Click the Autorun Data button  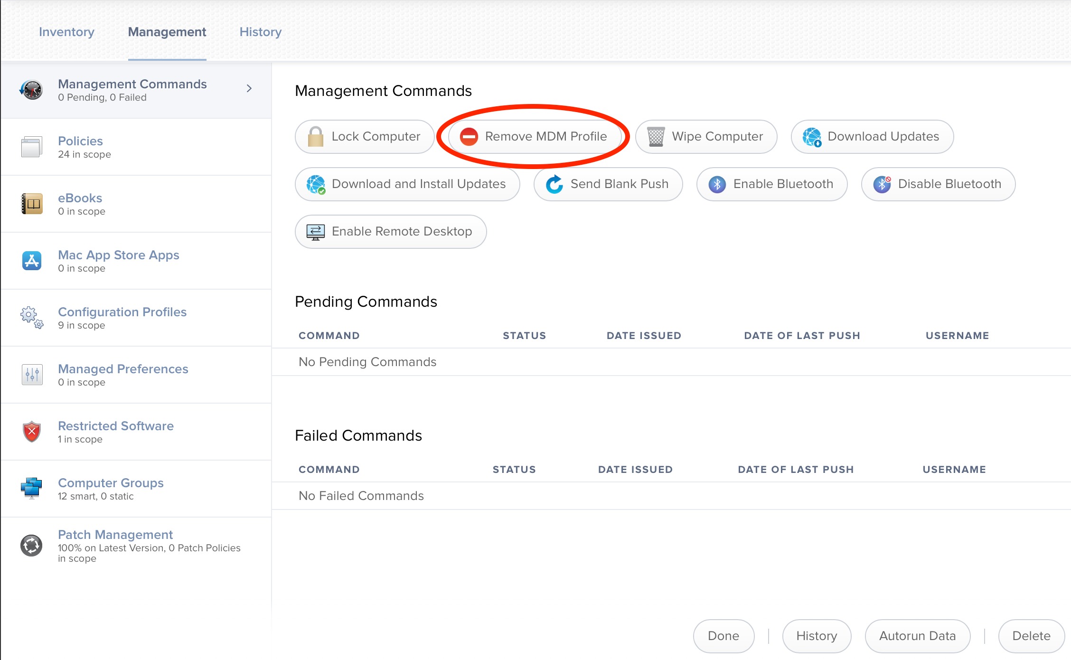click(918, 636)
